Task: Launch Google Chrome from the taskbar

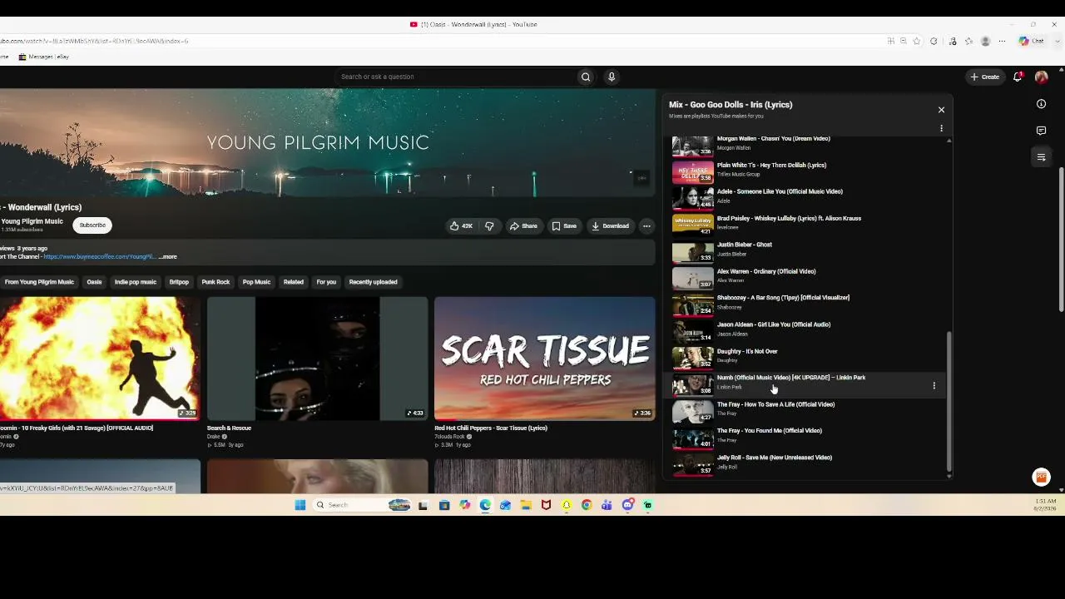Action: pos(587,505)
